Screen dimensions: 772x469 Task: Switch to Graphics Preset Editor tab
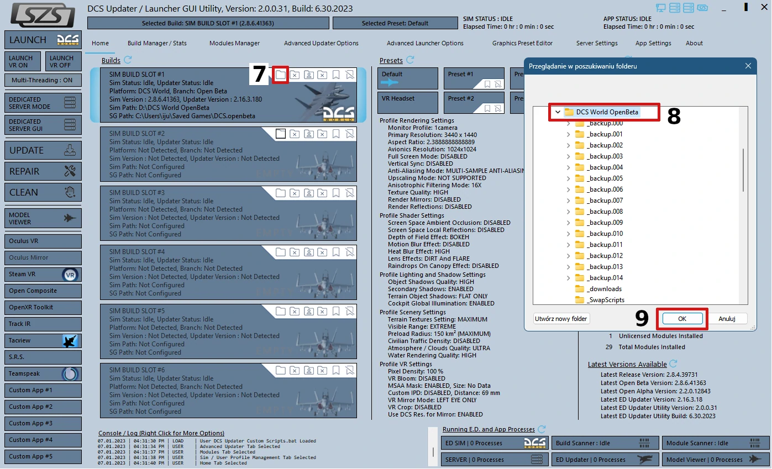pyautogui.click(x=522, y=43)
